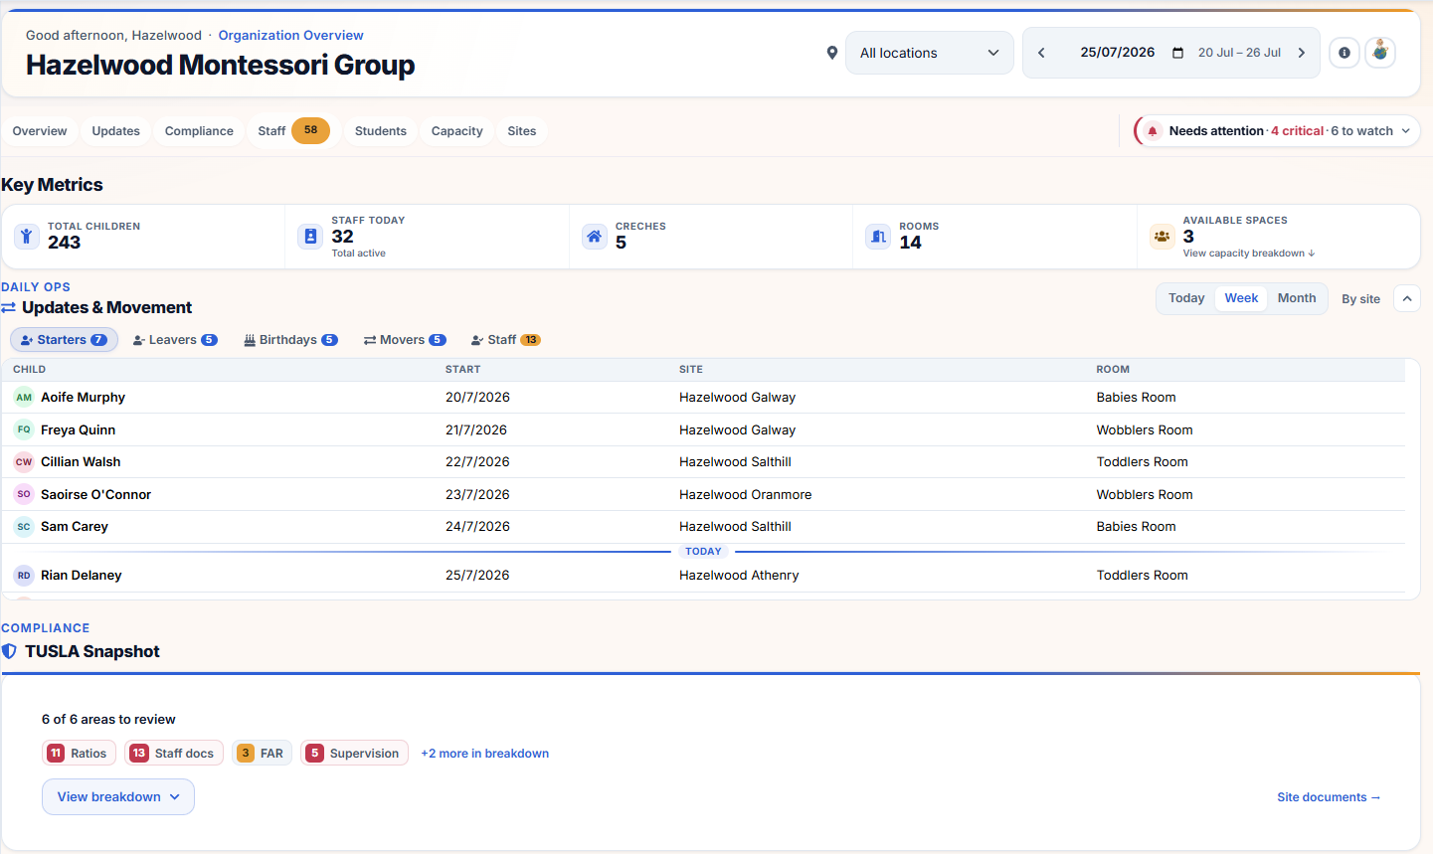Viewport: 1433px width, 854px height.
Task: Open the Compliance tab
Action: pyautogui.click(x=199, y=131)
